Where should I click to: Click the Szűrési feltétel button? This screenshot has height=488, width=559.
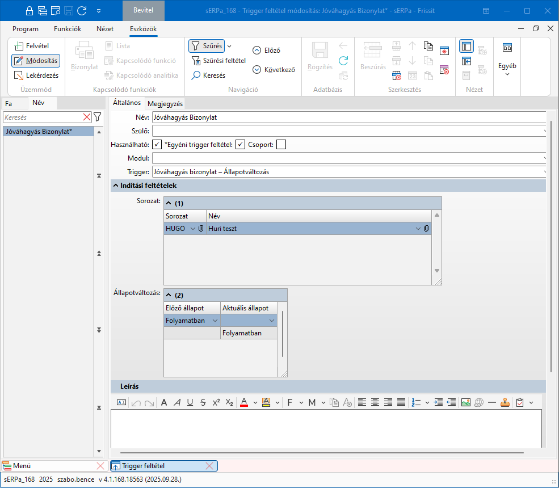coord(218,61)
